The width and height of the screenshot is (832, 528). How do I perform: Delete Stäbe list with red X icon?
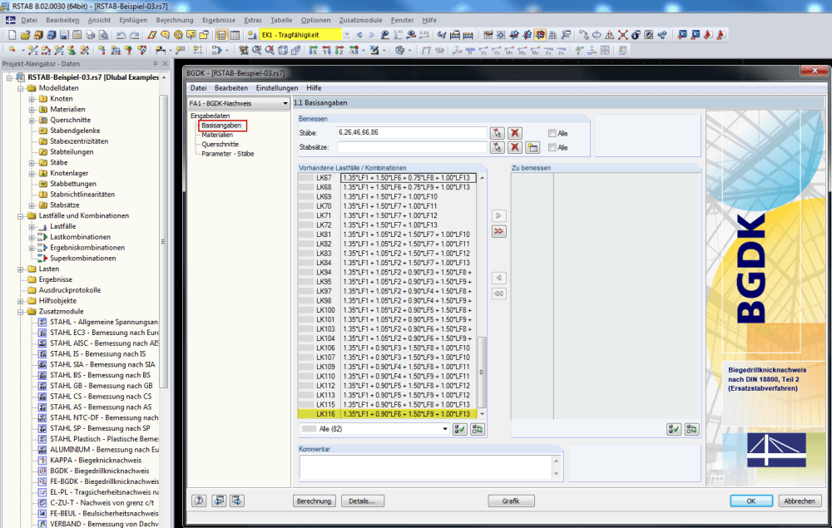coord(515,133)
